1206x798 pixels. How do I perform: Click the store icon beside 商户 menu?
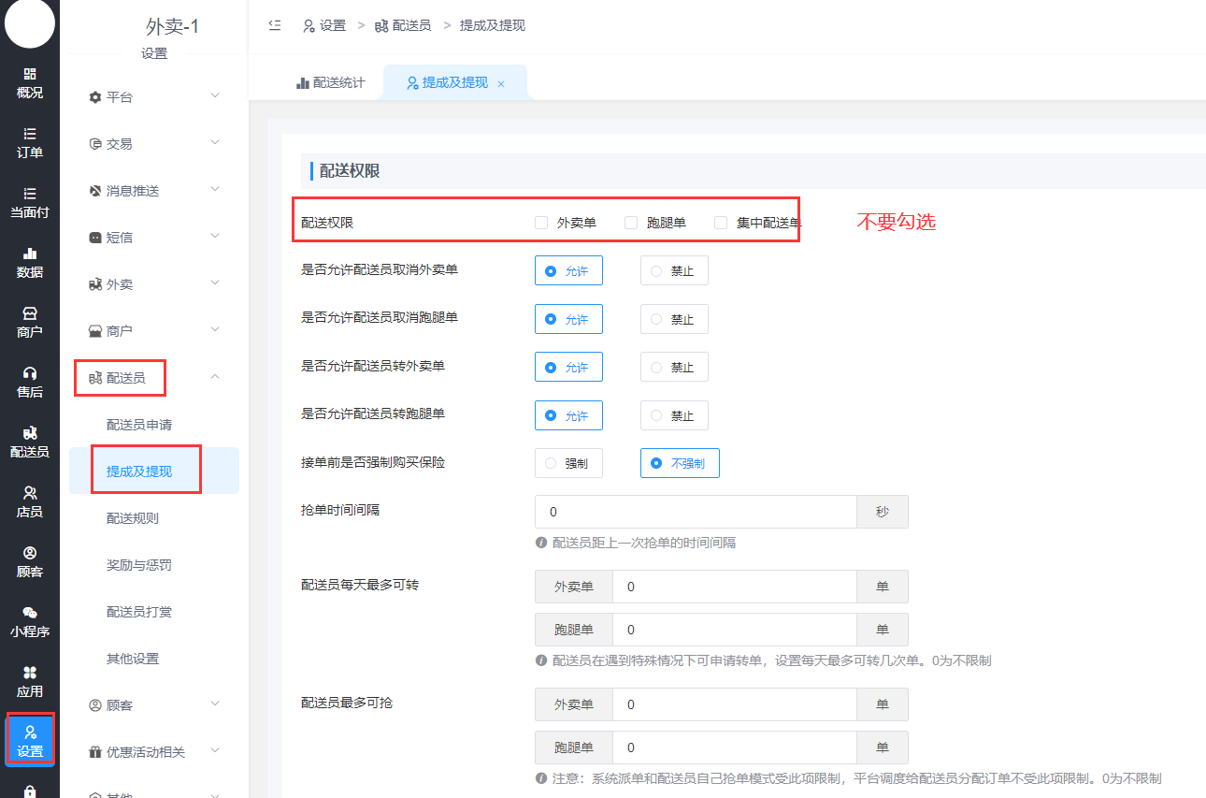click(95, 331)
